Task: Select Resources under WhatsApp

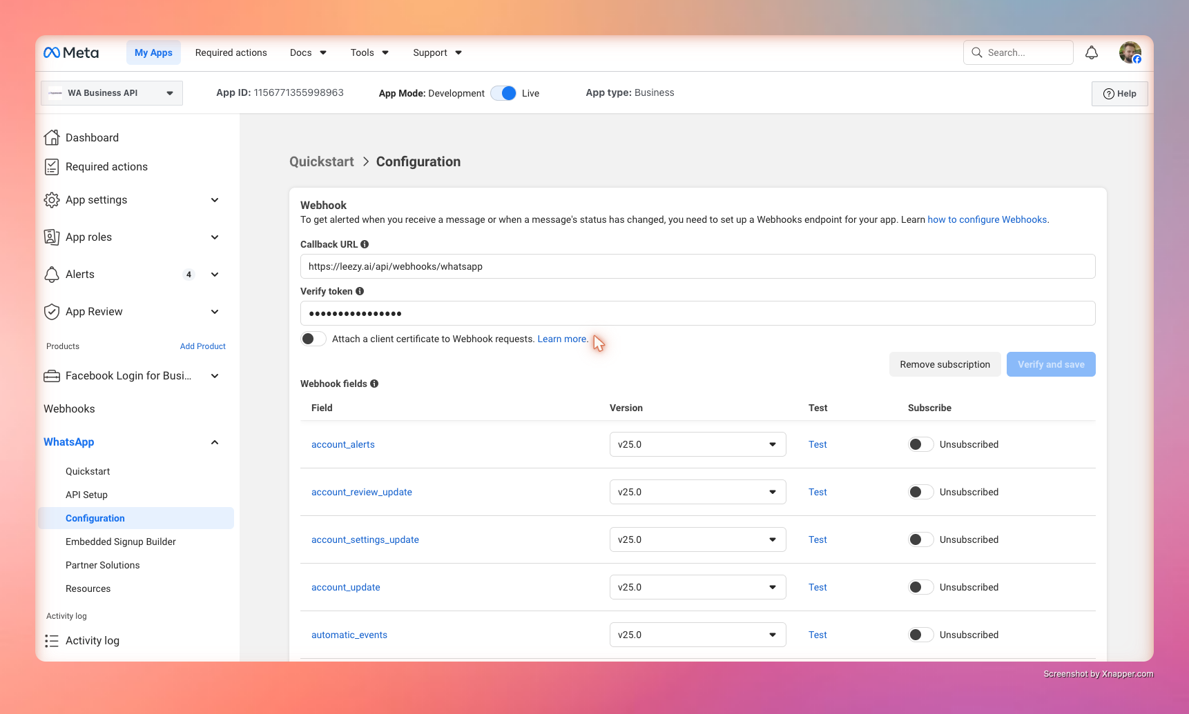Action: (88, 588)
